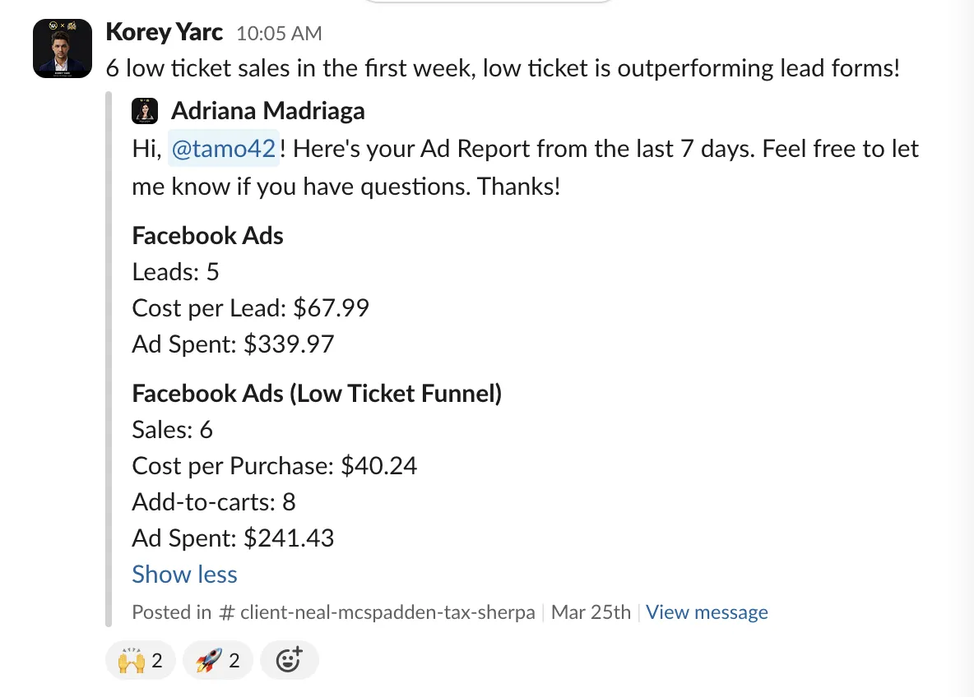974x697 pixels.
Task: Open Korey Yarc's profile picture
Action: [63, 48]
